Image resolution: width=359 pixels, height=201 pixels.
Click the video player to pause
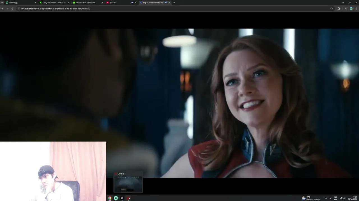click(179, 103)
